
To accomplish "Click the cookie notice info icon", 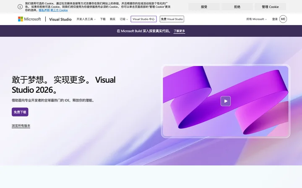I will pyautogui.click(x=20, y=7).
